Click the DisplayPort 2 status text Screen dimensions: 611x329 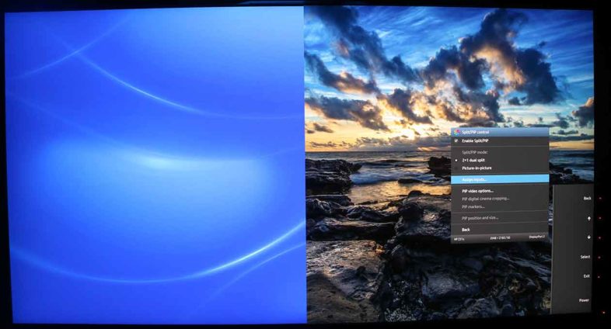coord(536,237)
